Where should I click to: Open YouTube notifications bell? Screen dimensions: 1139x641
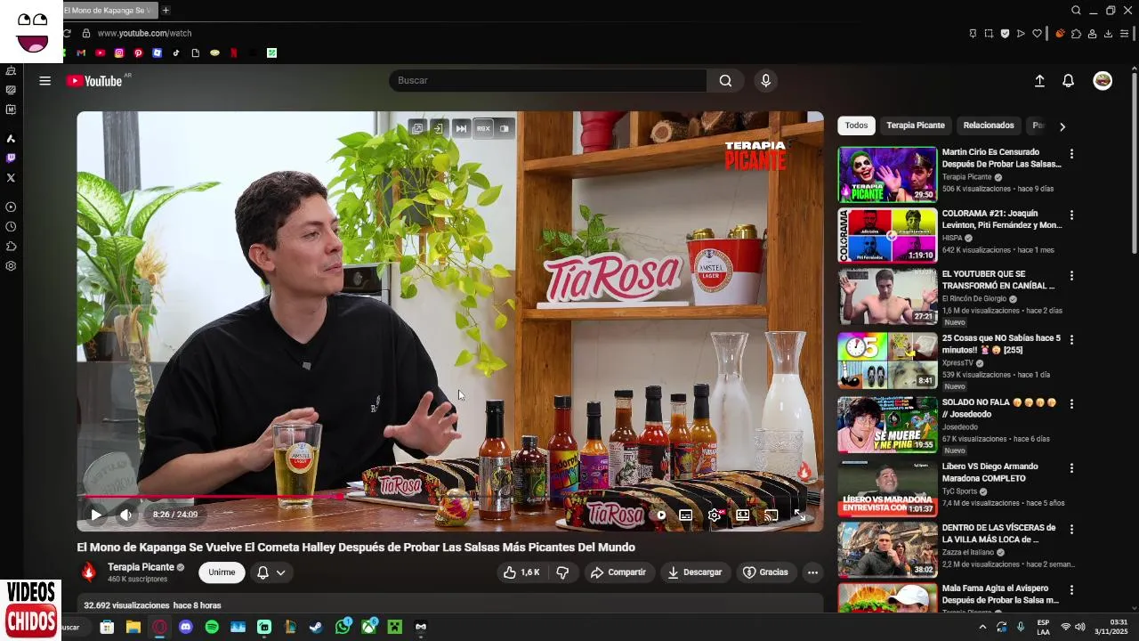tap(1069, 80)
